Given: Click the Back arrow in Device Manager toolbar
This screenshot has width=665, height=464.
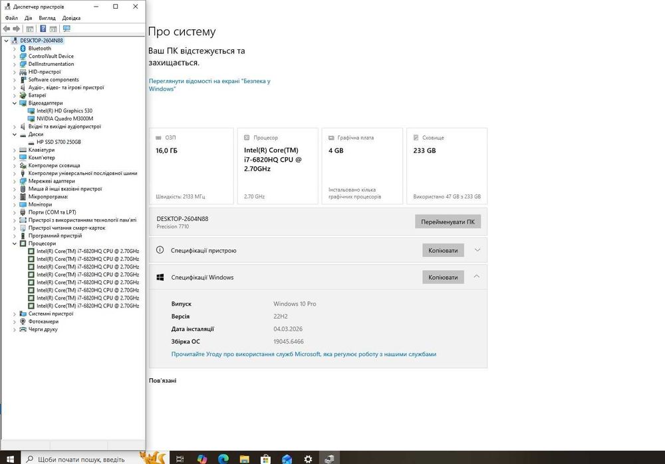Looking at the screenshot, I should [7, 29].
